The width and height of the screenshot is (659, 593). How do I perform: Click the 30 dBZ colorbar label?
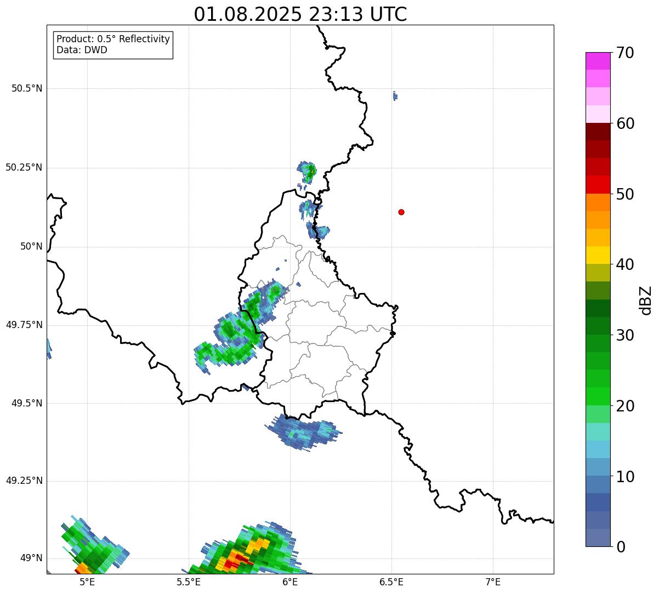pos(625,335)
